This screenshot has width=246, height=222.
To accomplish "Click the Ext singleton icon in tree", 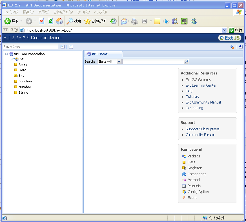I will [x=16, y=76].
